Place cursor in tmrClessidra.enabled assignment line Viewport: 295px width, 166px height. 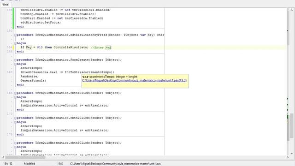[x=65, y=10]
